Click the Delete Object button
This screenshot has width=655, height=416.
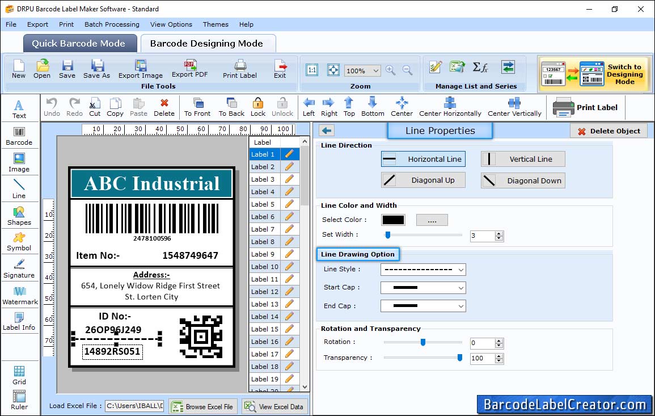tap(608, 131)
